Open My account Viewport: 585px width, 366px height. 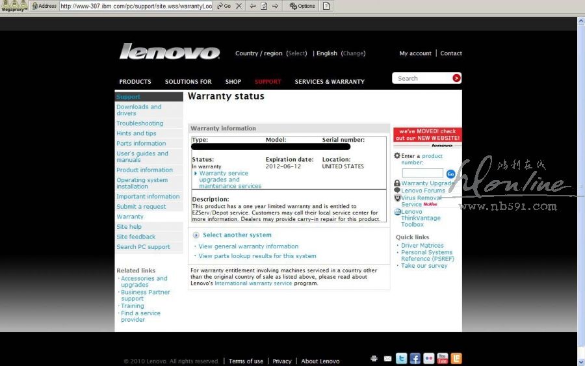(415, 53)
